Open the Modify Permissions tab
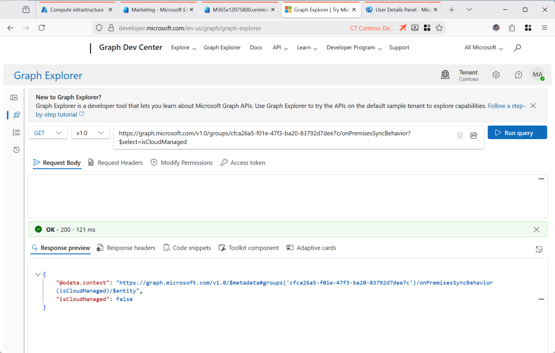Viewport: 555px width, 353px height. [x=182, y=162]
